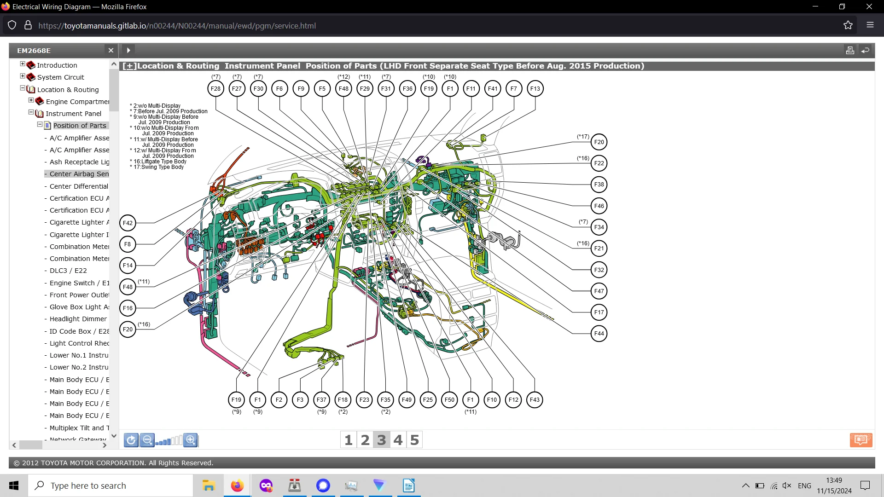
Task: Open the Center Differential entry
Action: click(79, 186)
